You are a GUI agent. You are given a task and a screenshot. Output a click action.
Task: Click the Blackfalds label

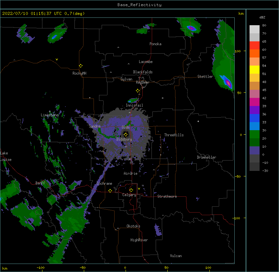tap(143, 72)
